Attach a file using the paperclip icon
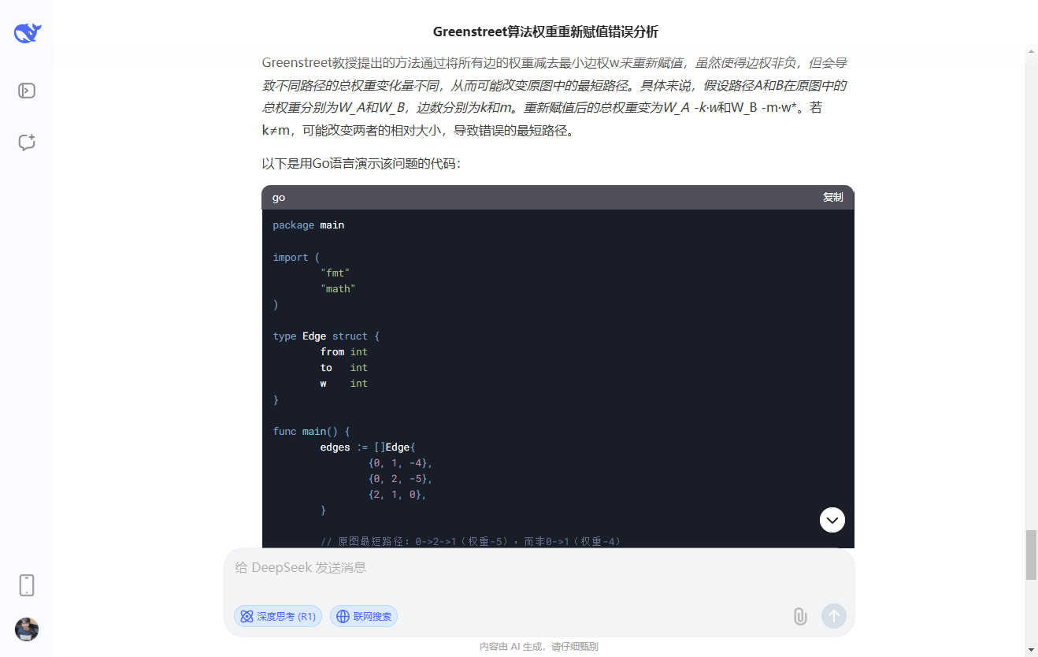This screenshot has width=1038, height=657. pyautogui.click(x=800, y=616)
